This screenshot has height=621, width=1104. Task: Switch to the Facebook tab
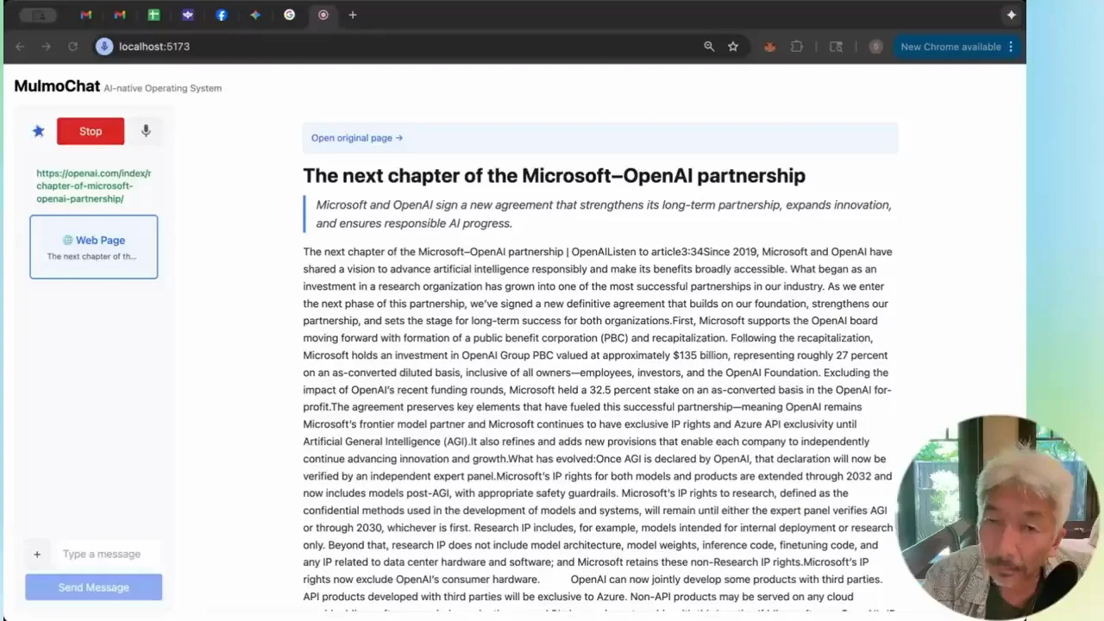[x=222, y=15]
